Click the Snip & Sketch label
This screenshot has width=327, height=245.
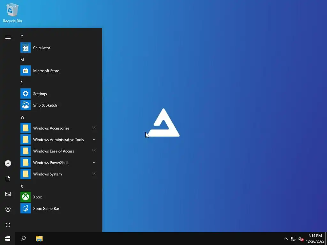click(x=45, y=105)
